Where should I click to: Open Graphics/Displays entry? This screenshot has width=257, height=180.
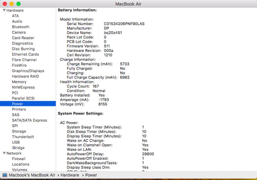[28, 71]
